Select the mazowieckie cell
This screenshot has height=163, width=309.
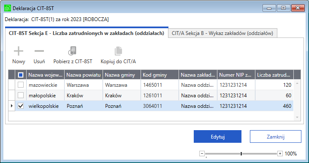click(45, 85)
